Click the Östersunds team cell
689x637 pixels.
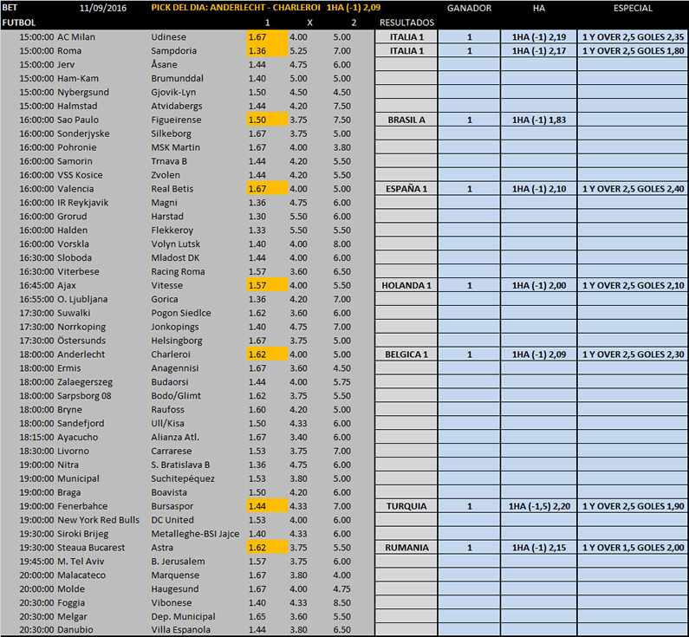81,341
